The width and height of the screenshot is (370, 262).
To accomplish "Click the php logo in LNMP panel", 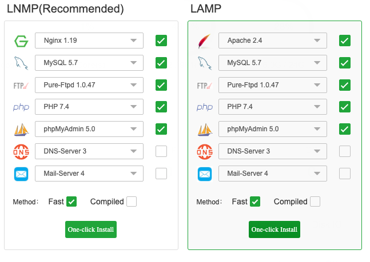I will 21,107.
